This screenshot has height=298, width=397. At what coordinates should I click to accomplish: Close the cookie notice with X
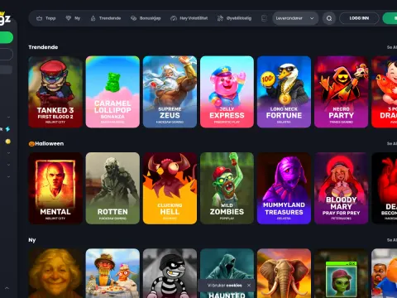pyautogui.click(x=249, y=286)
